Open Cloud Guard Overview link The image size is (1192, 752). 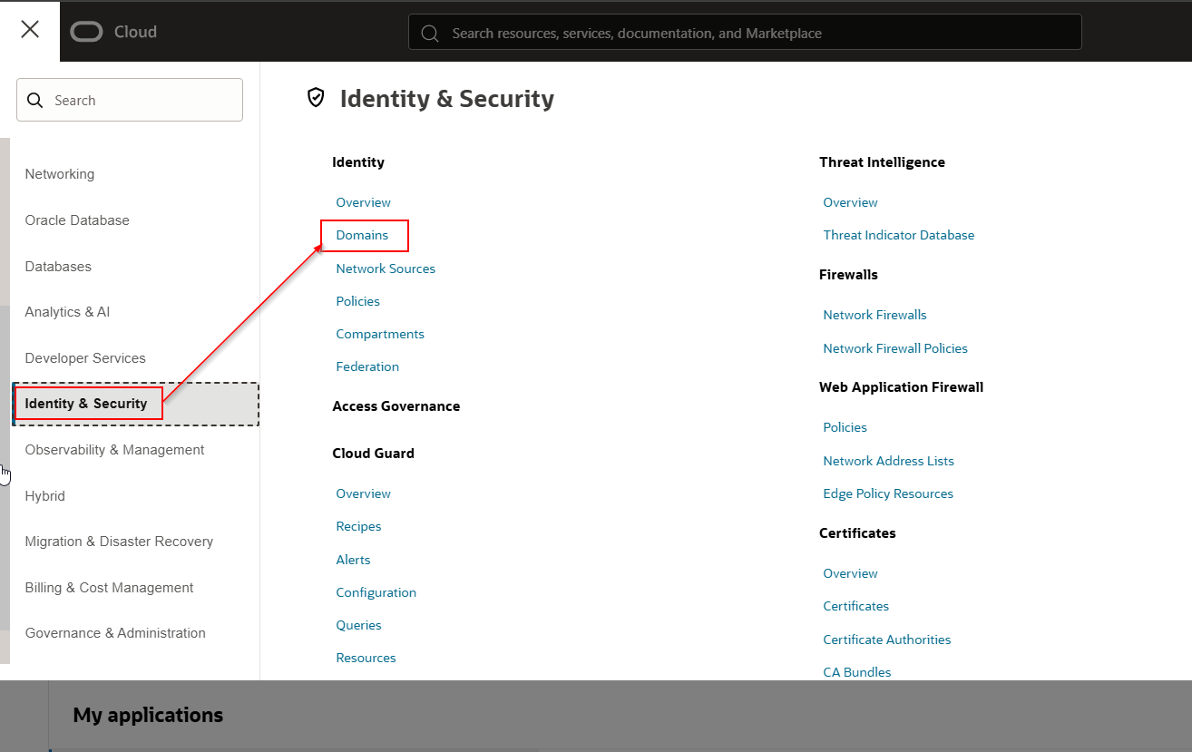coord(363,493)
